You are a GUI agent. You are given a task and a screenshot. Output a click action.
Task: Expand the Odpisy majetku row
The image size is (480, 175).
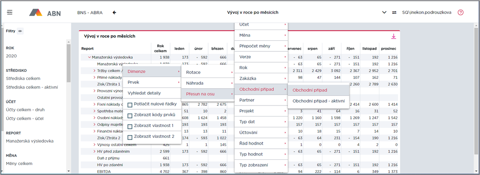point(95,125)
